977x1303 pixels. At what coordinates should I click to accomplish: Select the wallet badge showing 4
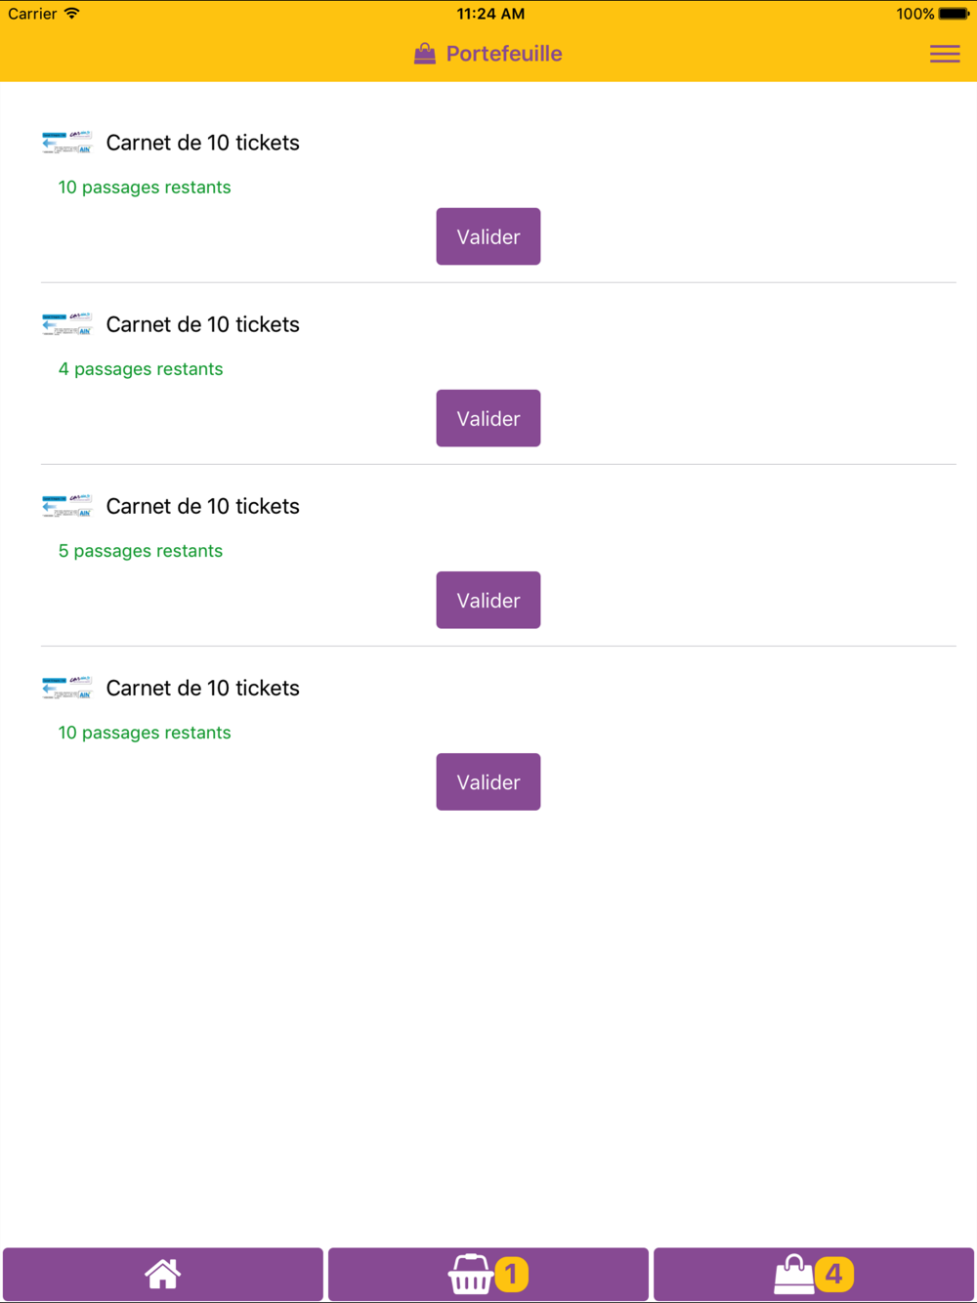[x=833, y=1274]
